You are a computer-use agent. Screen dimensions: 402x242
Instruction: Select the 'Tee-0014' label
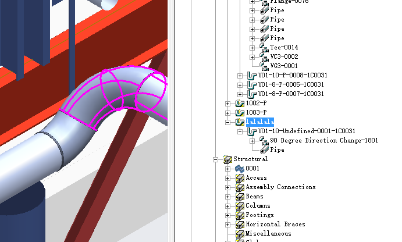(x=284, y=48)
